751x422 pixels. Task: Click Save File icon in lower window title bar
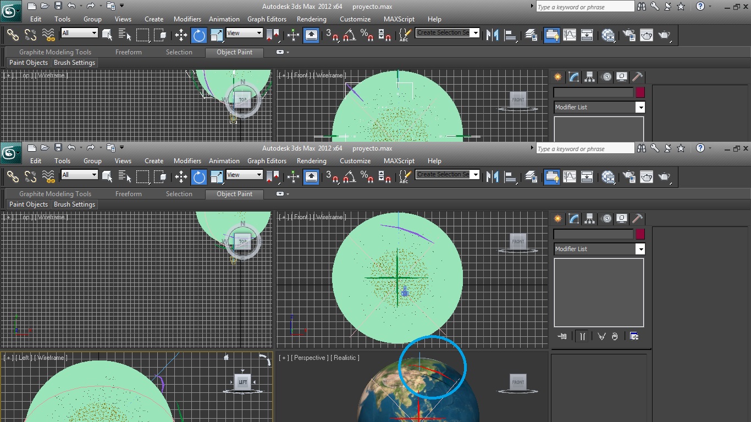57,148
